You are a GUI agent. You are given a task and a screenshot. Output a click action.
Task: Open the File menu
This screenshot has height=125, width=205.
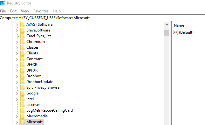[x=3, y=11]
